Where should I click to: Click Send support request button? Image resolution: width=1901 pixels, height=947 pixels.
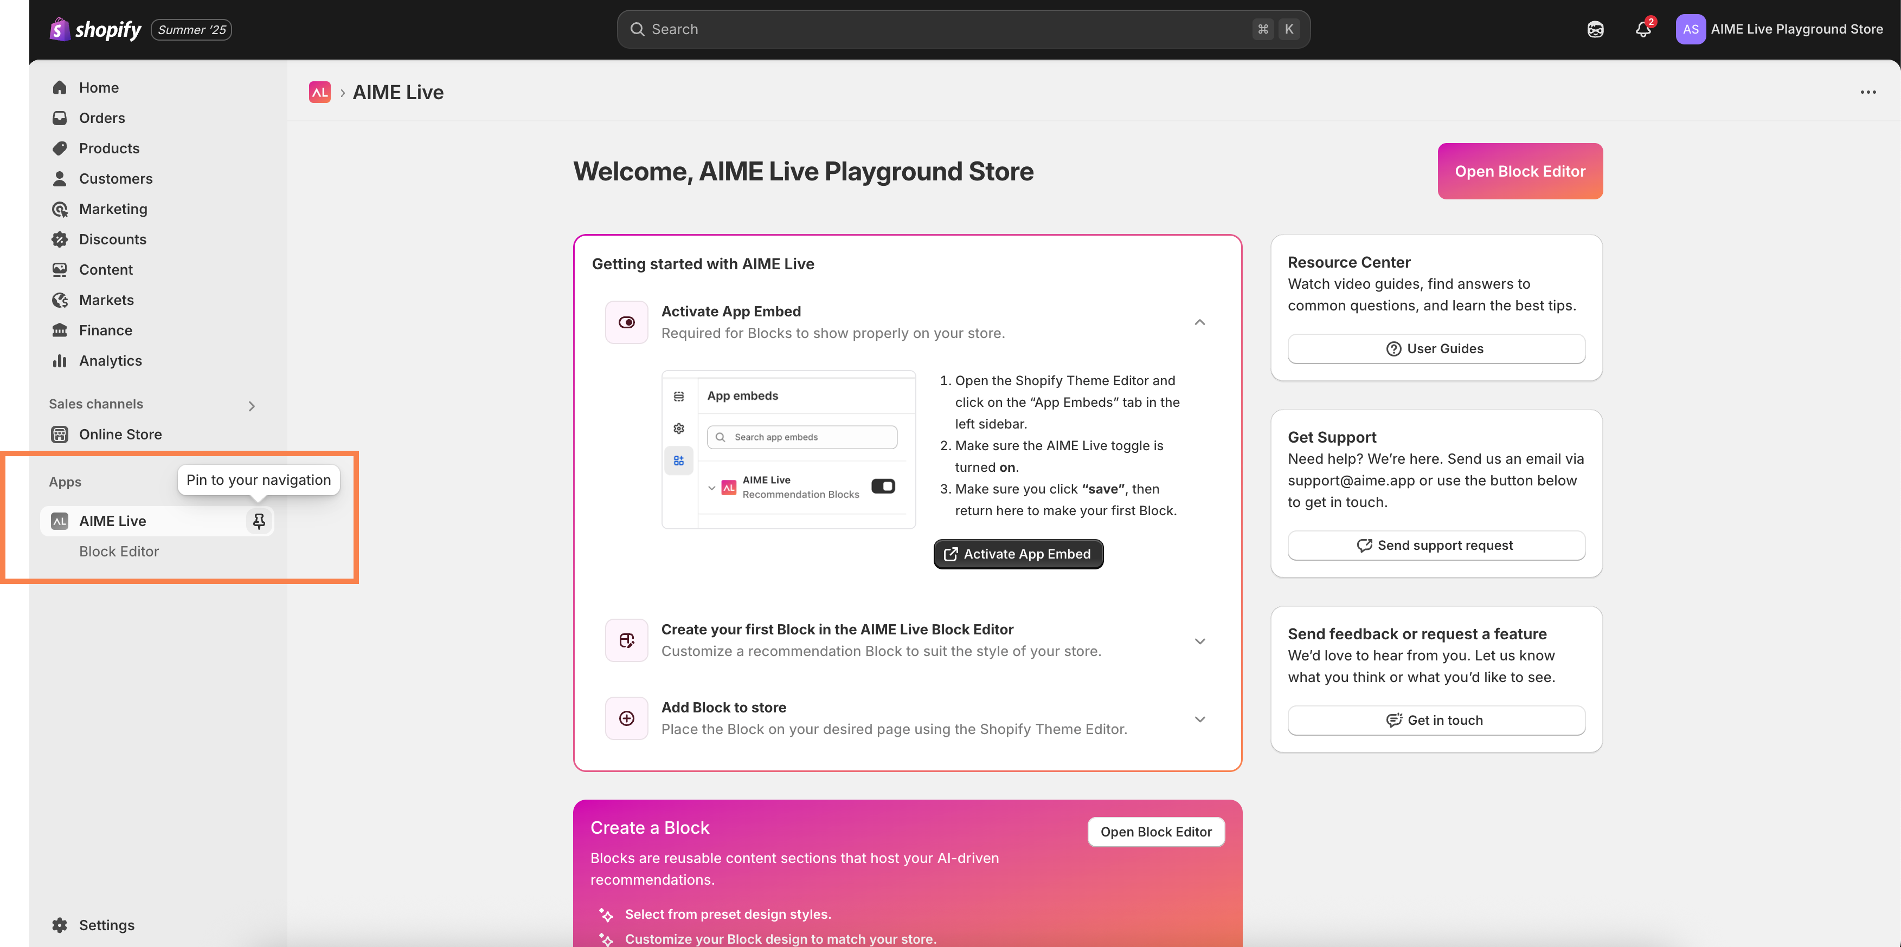[1436, 545]
